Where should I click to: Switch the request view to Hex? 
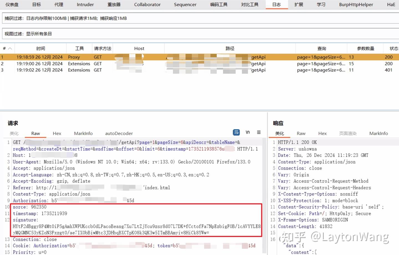(x=57, y=133)
